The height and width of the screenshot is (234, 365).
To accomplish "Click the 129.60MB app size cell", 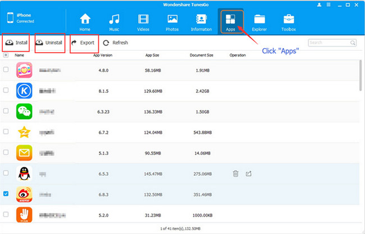I will [153, 91].
